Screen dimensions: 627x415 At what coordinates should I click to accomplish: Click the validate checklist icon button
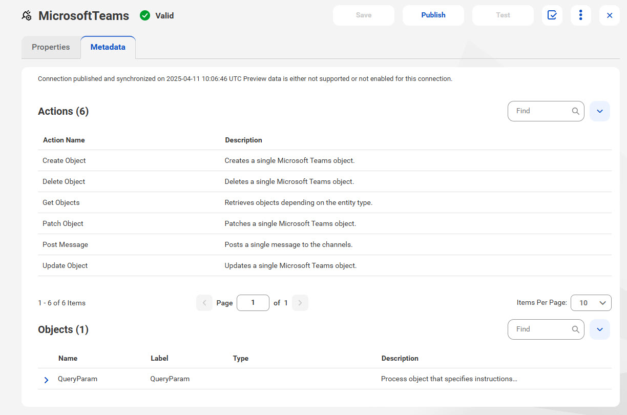pyautogui.click(x=552, y=15)
